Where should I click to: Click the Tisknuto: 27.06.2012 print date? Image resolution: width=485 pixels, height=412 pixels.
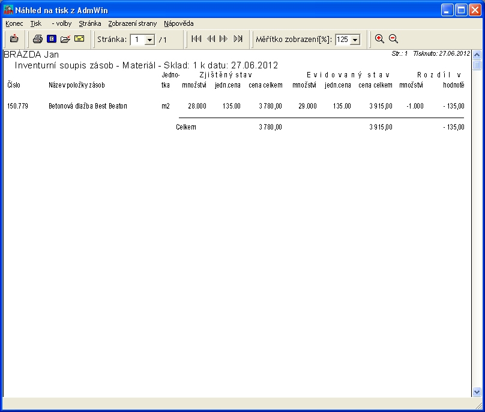[x=442, y=53]
